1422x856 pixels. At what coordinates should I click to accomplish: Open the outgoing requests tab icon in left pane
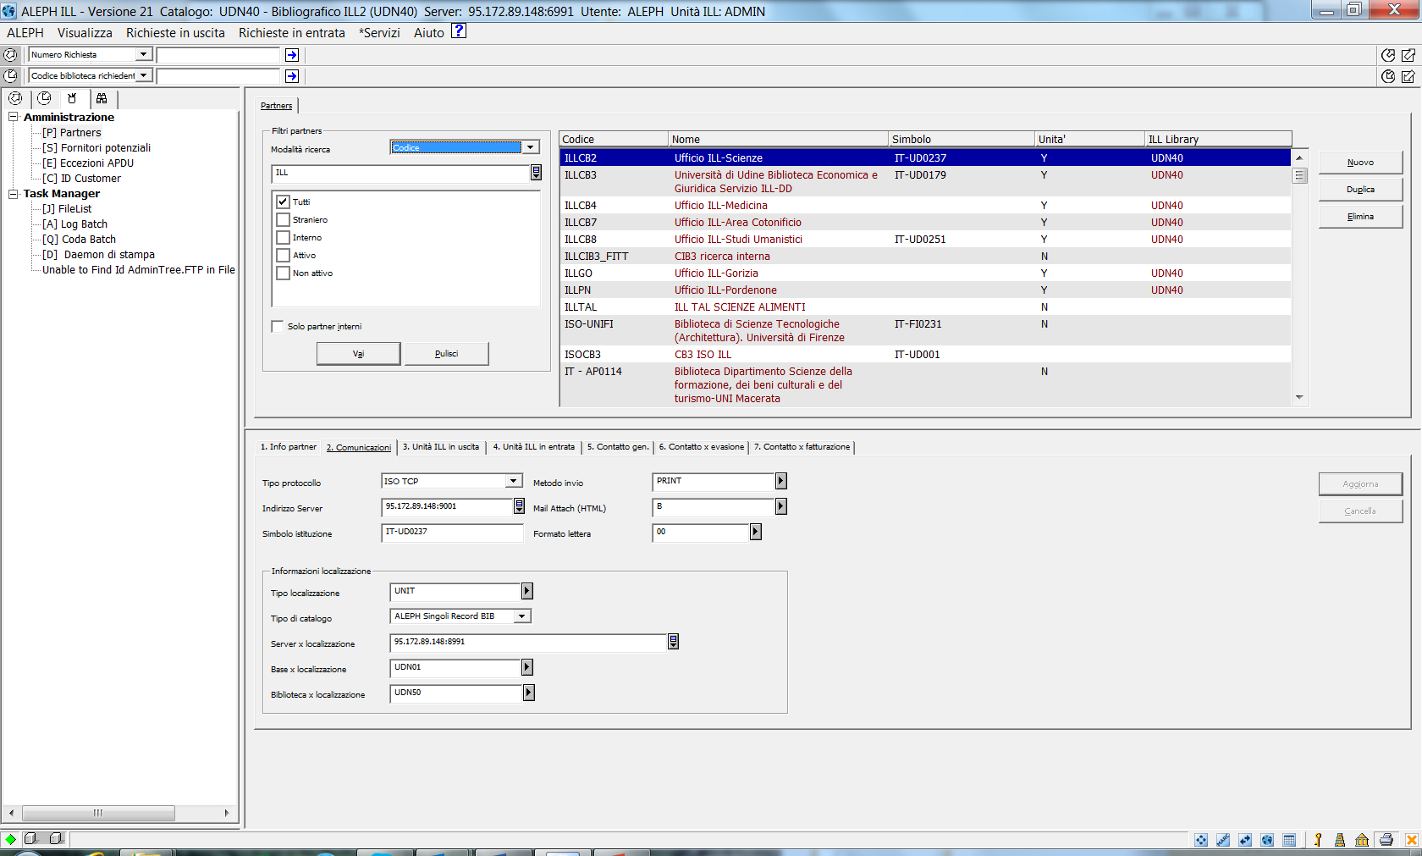tap(44, 98)
